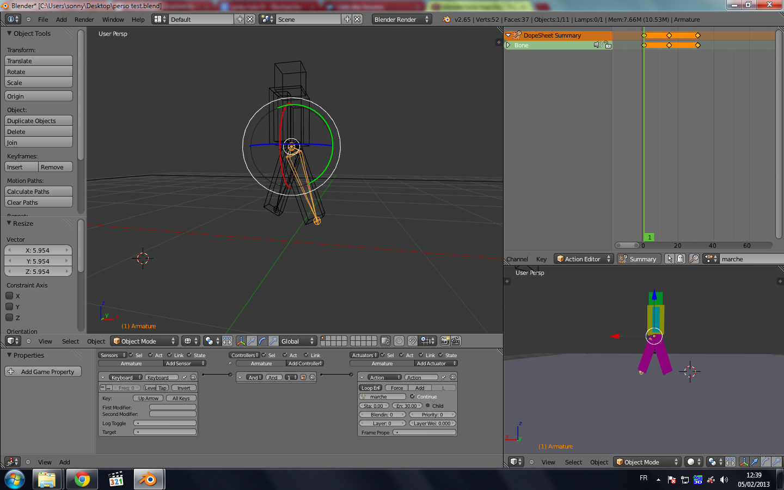The image size is (784, 490).
Task: Open the Render menu
Action: (x=84, y=20)
